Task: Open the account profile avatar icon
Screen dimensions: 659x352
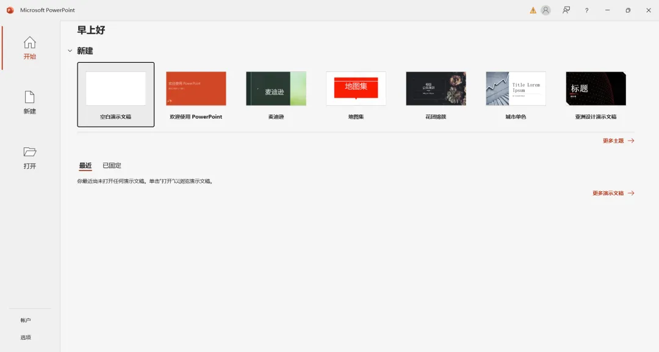Action: pyautogui.click(x=546, y=10)
